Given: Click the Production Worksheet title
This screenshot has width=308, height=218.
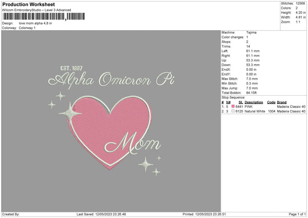Looking at the screenshot, I should [28, 4].
